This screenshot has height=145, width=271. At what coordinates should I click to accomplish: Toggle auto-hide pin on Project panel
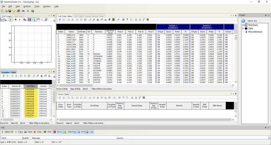pos(266,15)
